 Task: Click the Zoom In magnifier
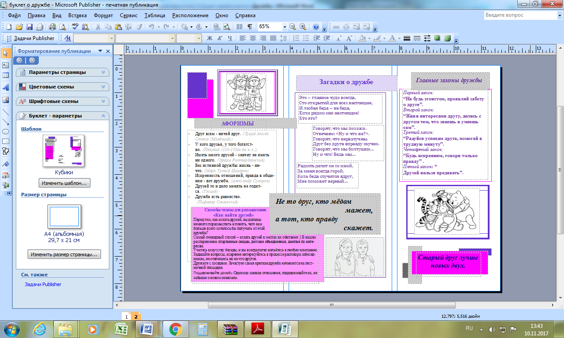tap(303, 27)
